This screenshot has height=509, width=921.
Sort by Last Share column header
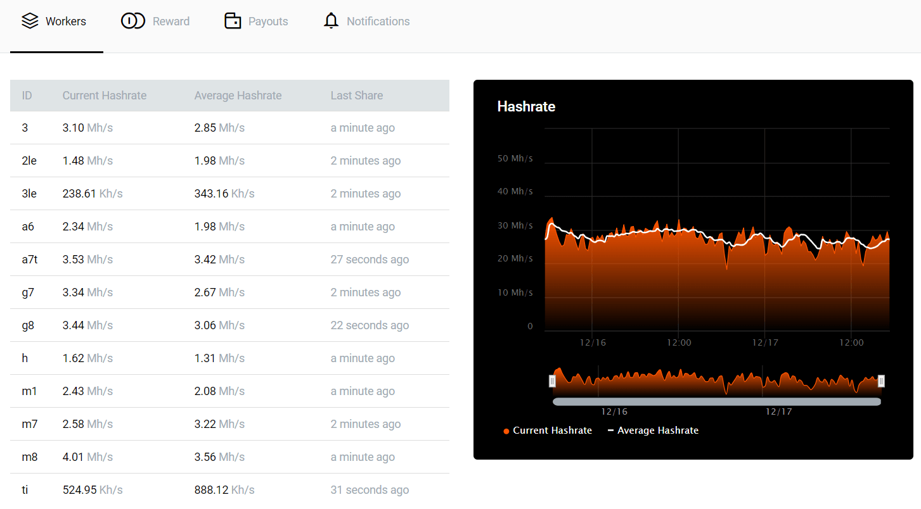(x=356, y=96)
